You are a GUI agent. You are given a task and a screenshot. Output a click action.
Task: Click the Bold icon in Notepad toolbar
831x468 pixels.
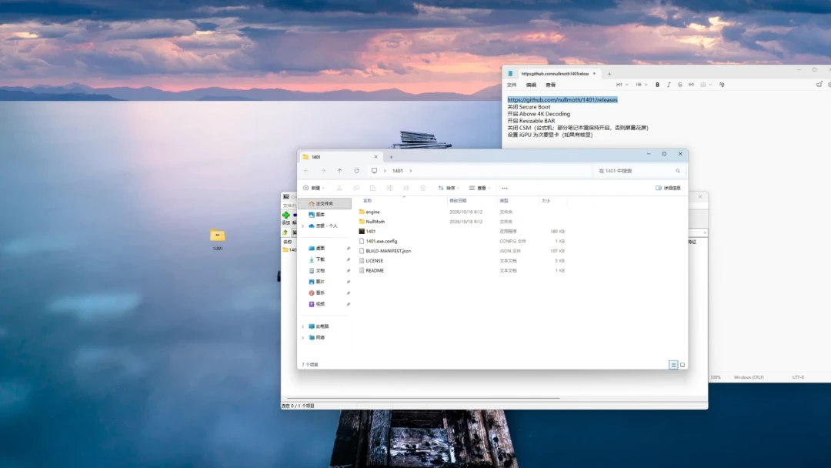(x=657, y=85)
